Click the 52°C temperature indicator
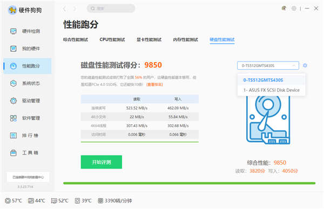This screenshot has height=209, width=324. point(60,200)
